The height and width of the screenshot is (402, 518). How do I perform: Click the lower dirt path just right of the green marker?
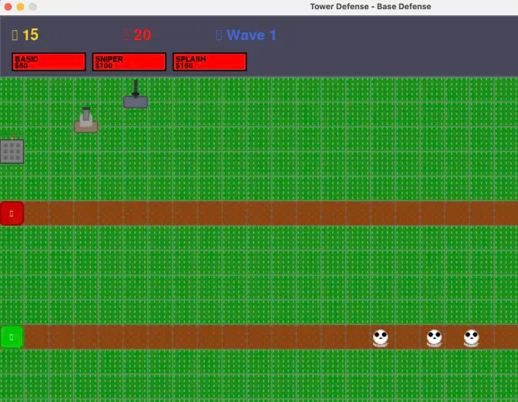coord(37,337)
